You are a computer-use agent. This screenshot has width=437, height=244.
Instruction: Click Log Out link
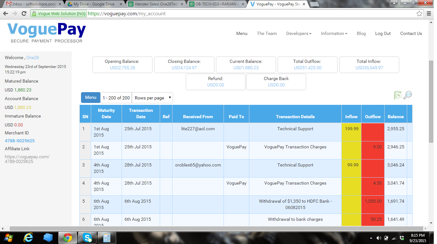pos(383,33)
